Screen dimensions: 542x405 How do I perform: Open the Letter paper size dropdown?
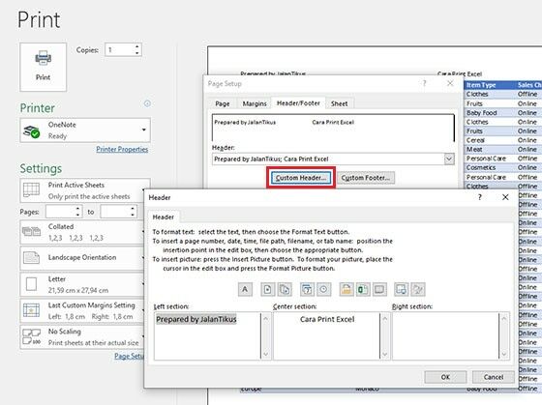point(144,284)
